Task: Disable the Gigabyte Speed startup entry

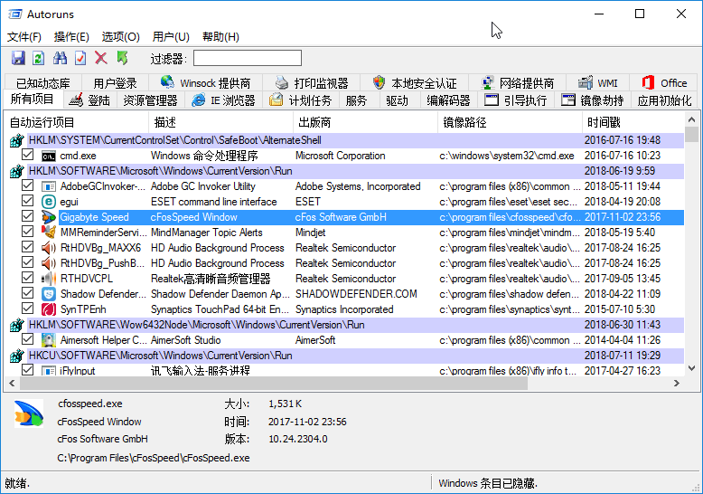Action: pos(27,217)
